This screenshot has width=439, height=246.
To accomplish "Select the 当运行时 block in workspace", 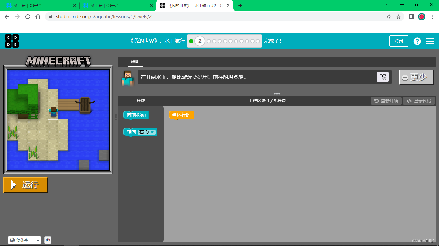I will (182, 115).
